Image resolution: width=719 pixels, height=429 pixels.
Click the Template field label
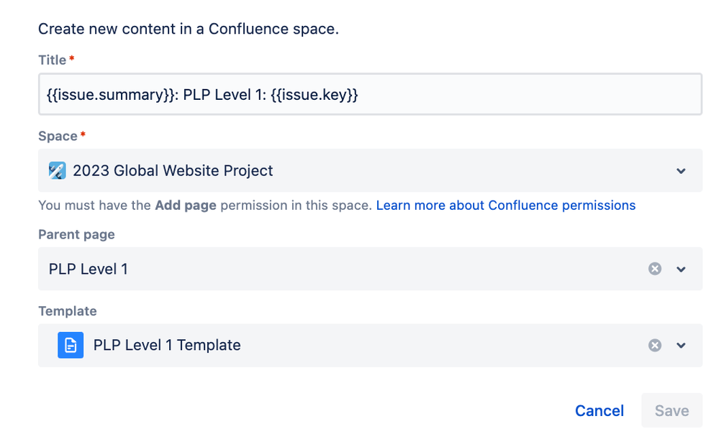point(67,311)
